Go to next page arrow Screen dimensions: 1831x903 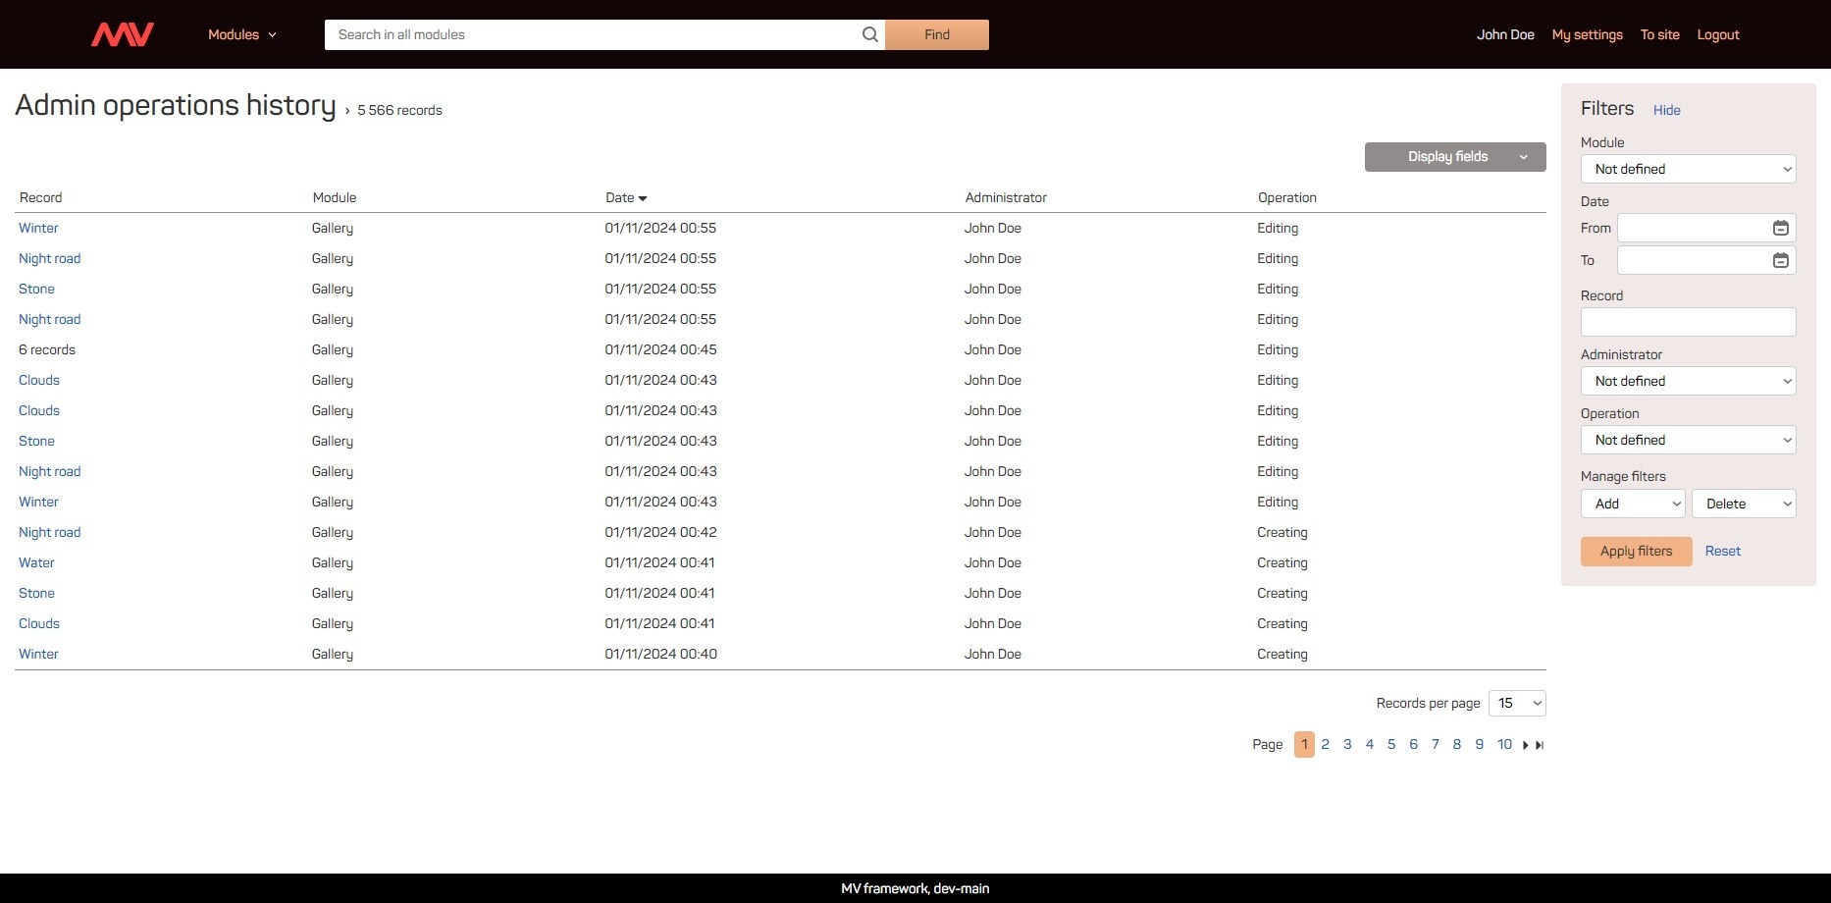[1525, 745]
